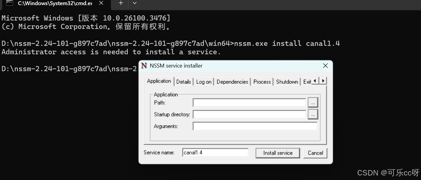Click the Microsoft Windows version line
The width and height of the screenshot is (421, 180).
[86, 18]
